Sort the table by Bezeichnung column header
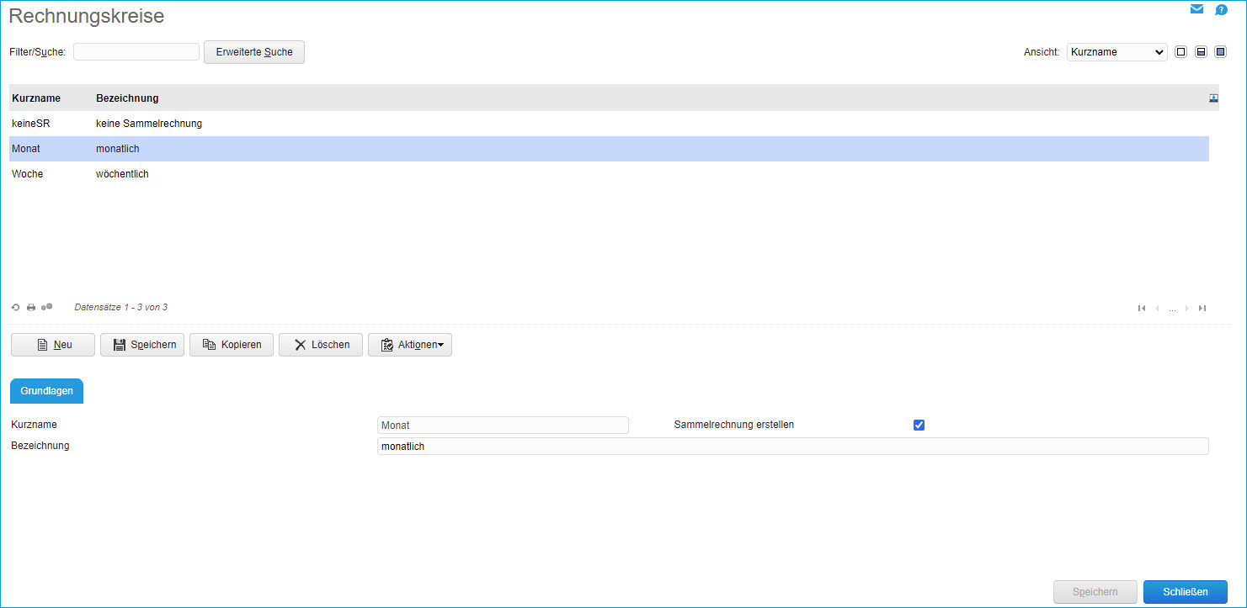The height and width of the screenshot is (608, 1247). coord(127,98)
